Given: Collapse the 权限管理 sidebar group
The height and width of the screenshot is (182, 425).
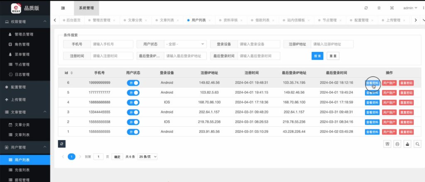Looking at the screenshot, I should coord(25,22).
